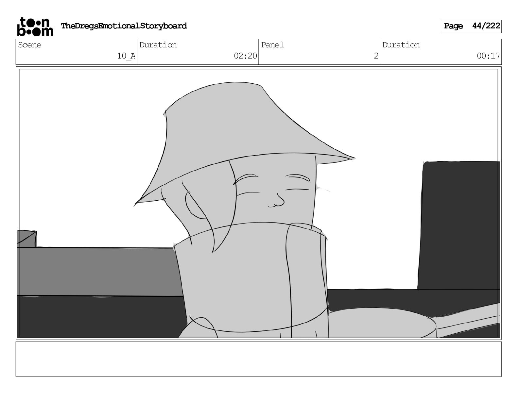
Task: Click the scene Duration label
Action: pyautogui.click(x=158, y=45)
